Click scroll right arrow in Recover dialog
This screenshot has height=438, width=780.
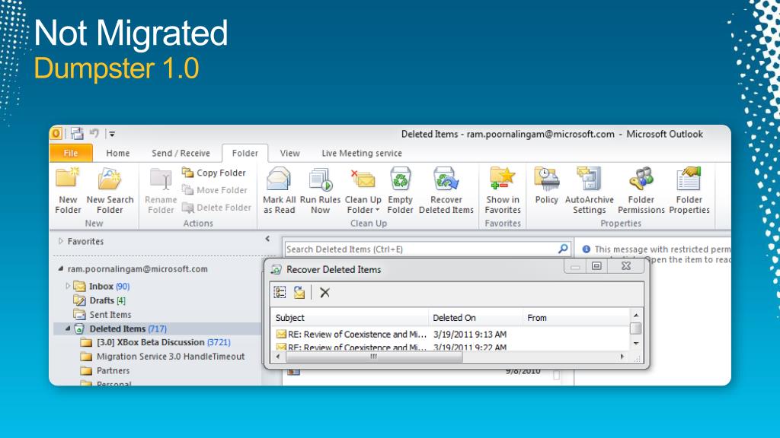622,357
